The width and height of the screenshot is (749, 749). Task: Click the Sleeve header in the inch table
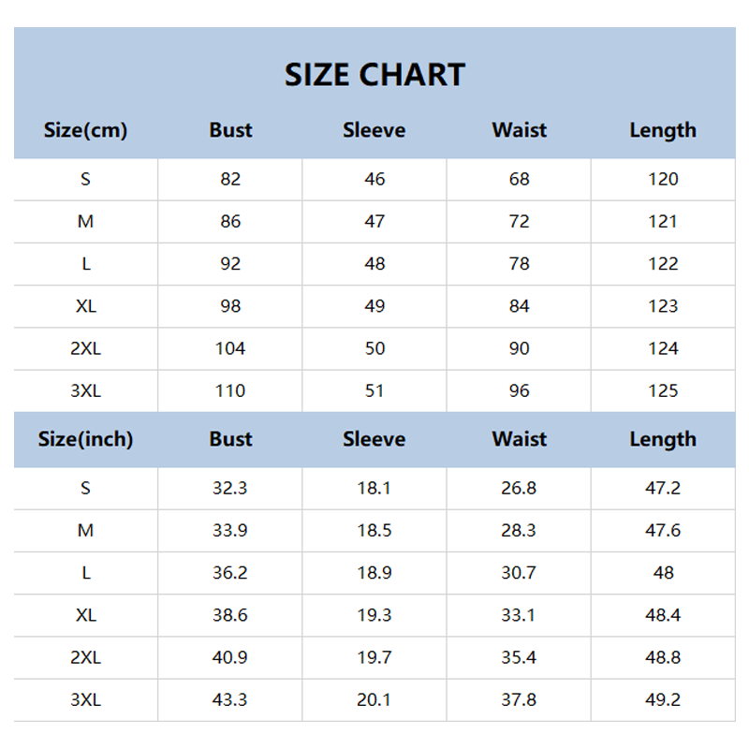(374, 439)
